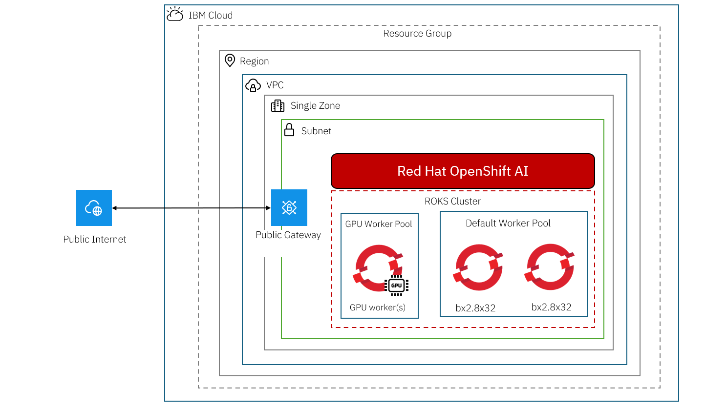The width and height of the screenshot is (727, 408).
Task: Click the left bx2.8x32 OpenShift icon
Action: click(x=478, y=267)
